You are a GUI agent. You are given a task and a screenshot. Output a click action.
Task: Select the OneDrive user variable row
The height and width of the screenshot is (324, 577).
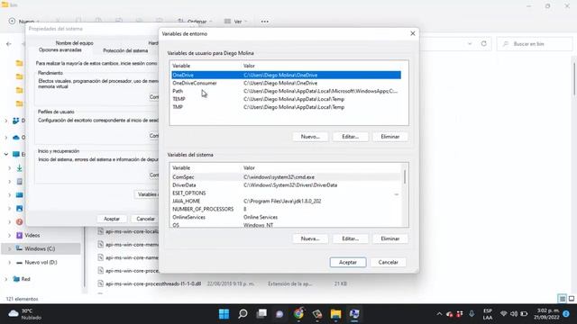coord(287,75)
